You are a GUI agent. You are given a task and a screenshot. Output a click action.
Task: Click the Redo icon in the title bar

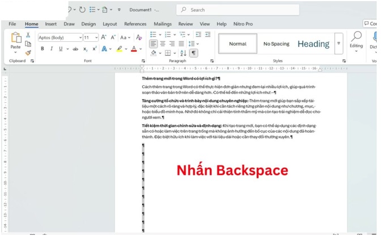click(x=82, y=10)
